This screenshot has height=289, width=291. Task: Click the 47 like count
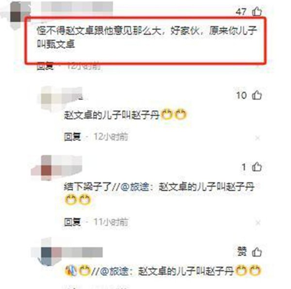point(241,12)
